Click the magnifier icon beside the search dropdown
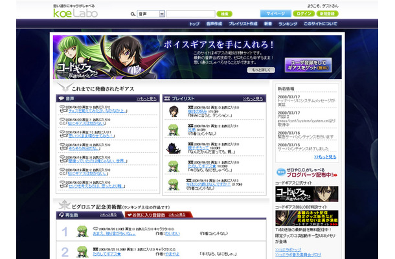Viewport: 395px width, 259px height. click(133, 14)
